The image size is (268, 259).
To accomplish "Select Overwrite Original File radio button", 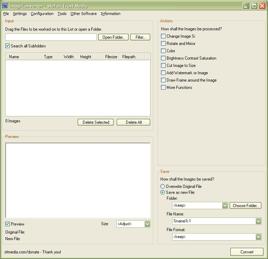I will 163,186.
